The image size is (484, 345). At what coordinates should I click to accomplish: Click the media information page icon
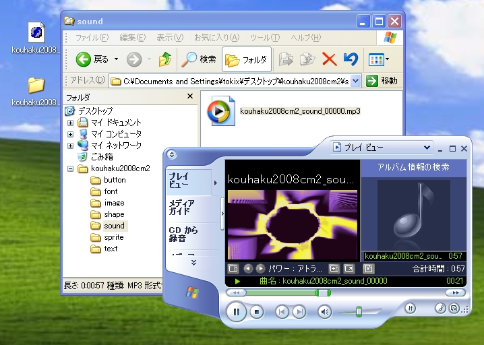[x=369, y=269]
